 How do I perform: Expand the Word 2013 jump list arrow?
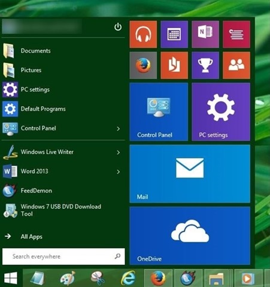click(x=119, y=172)
